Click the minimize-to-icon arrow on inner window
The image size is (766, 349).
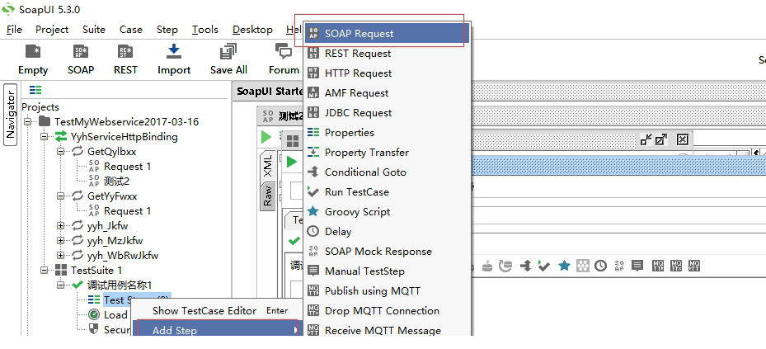[646, 139]
